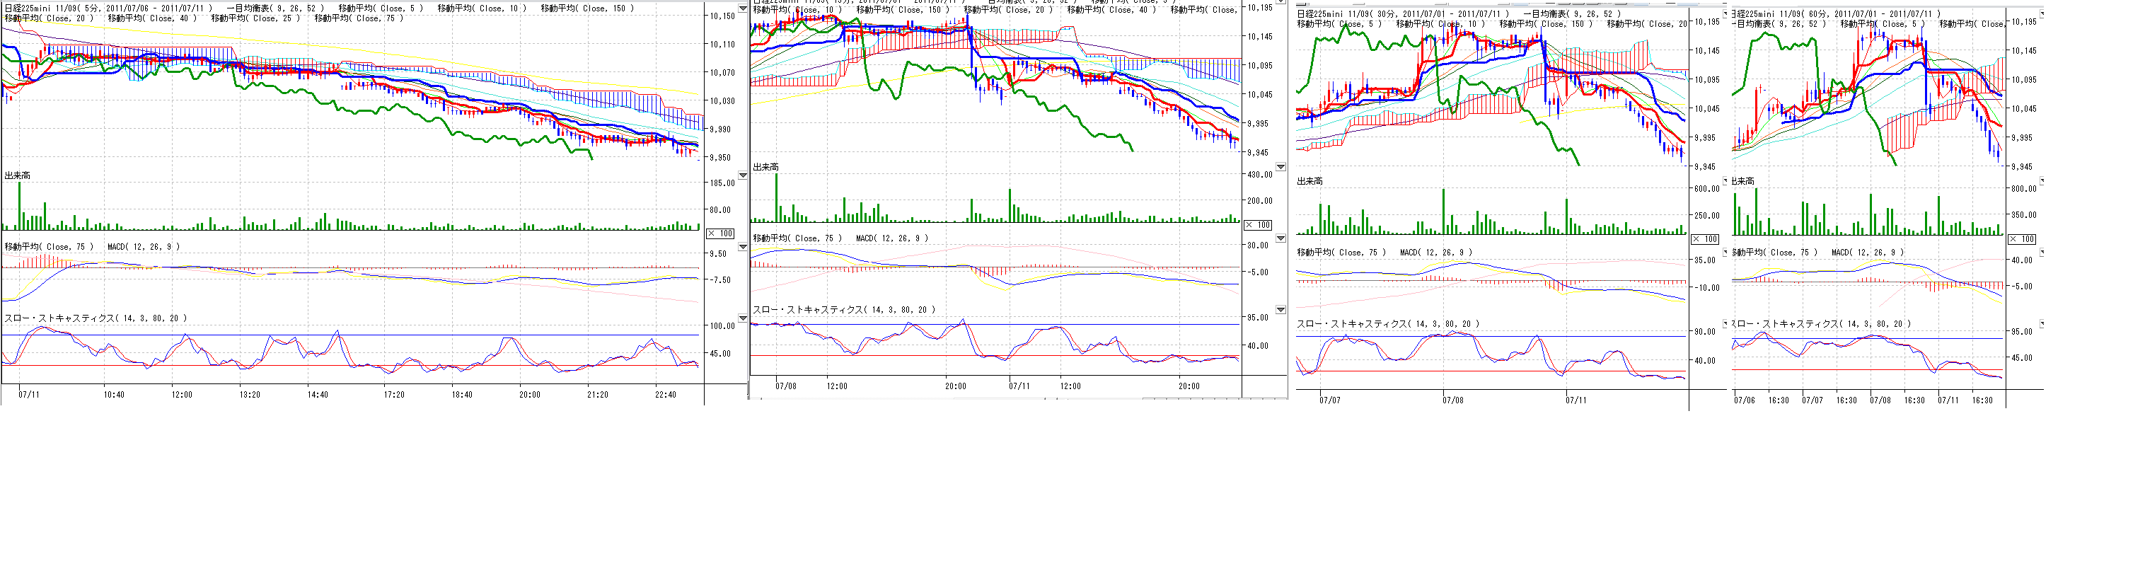
Task: Select 一目均衡表(9, 26, 52) label in 5-minute chart
Action: tap(274, 8)
